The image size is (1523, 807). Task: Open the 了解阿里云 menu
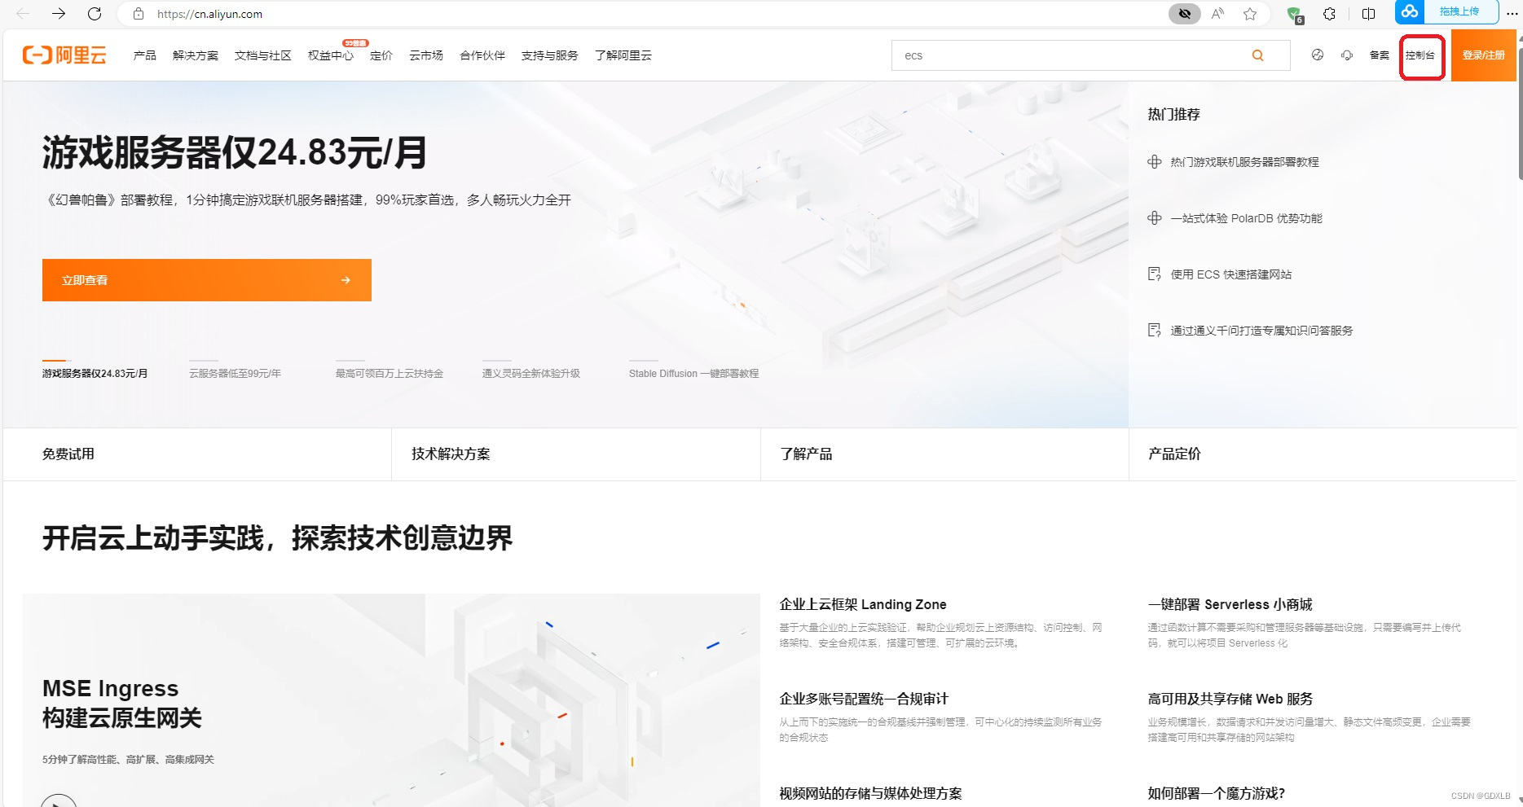(623, 55)
